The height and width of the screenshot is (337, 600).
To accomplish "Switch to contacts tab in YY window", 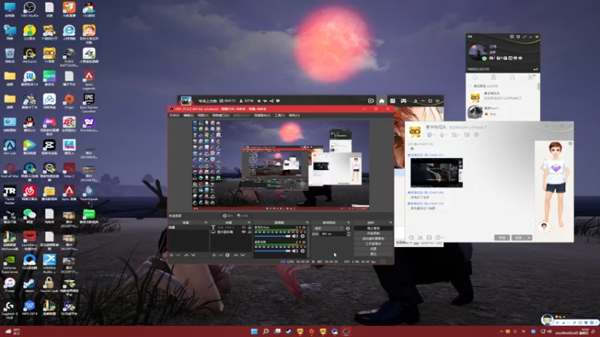I will coord(493,77).
